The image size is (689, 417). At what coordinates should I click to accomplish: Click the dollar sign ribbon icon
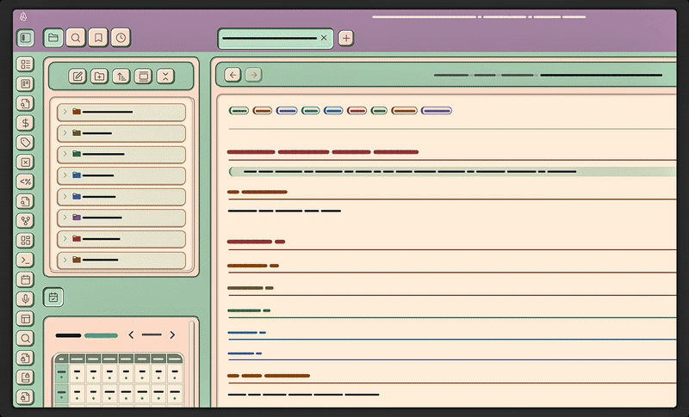[x=26, y=123]
